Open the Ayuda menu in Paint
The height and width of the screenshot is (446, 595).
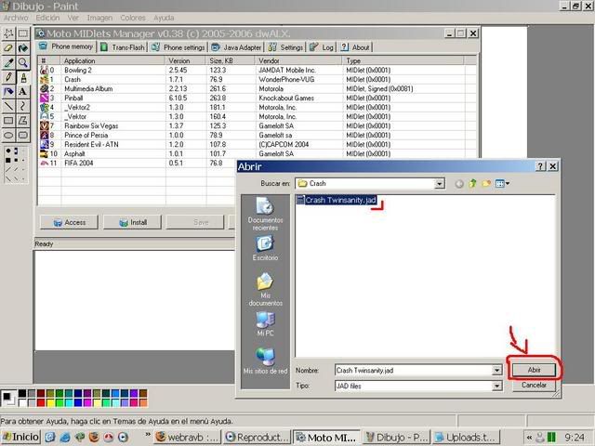[x=164, y=18]
